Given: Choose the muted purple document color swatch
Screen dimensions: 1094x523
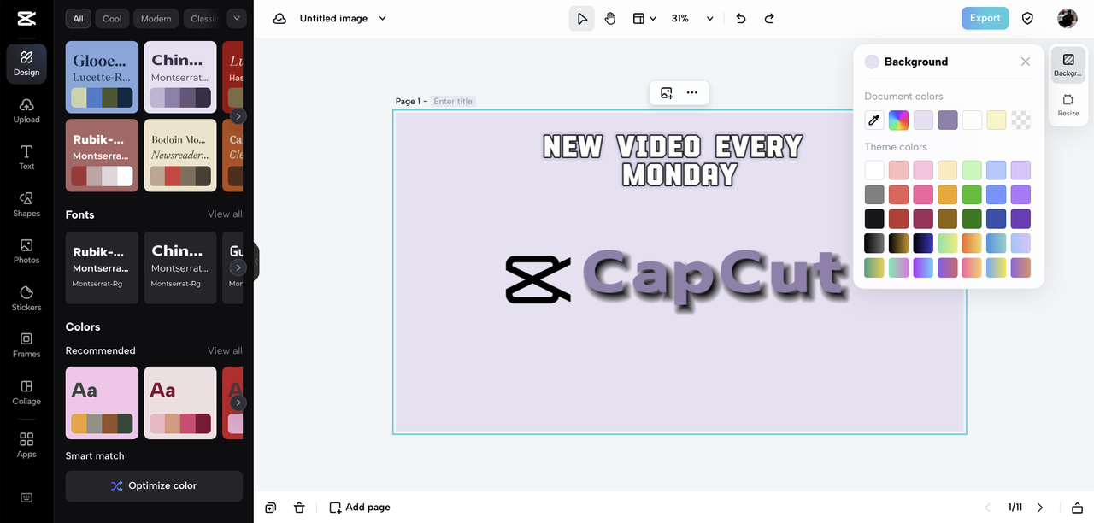Looking at the screenshot, I should click(947, 120).
